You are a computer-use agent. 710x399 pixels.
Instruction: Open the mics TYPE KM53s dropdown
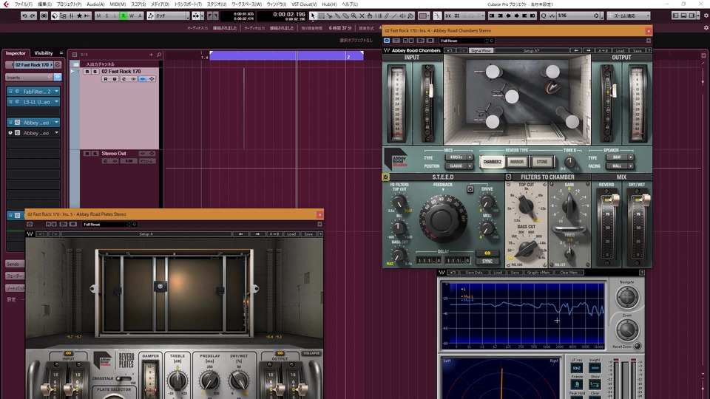[459, 157]
